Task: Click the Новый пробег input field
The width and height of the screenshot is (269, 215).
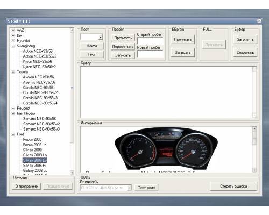Action: click(x=150, y=54)
